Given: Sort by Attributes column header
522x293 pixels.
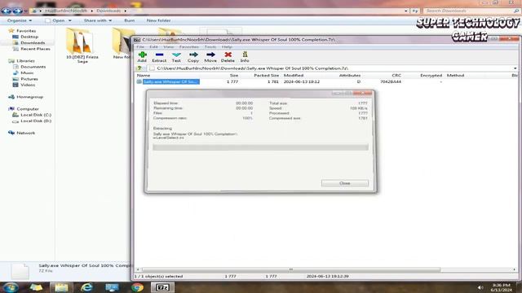Looking at the screenshot, I should [350, 76].
